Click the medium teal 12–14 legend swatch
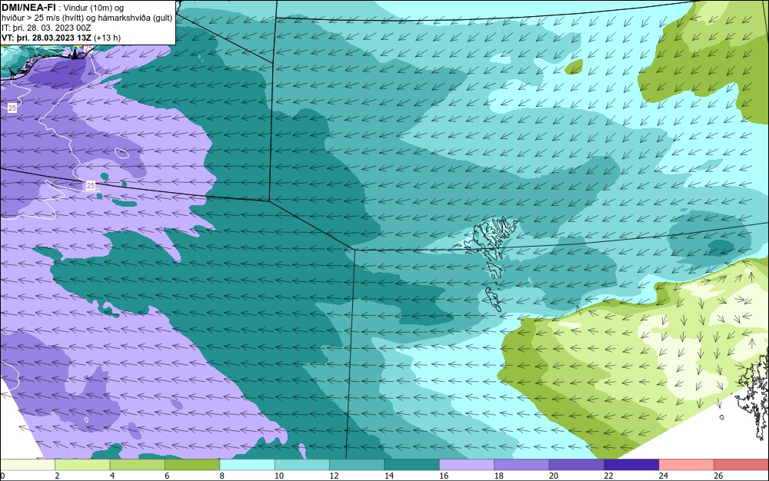The width and height of the screenshot is (769, 481). click(357, 465)
